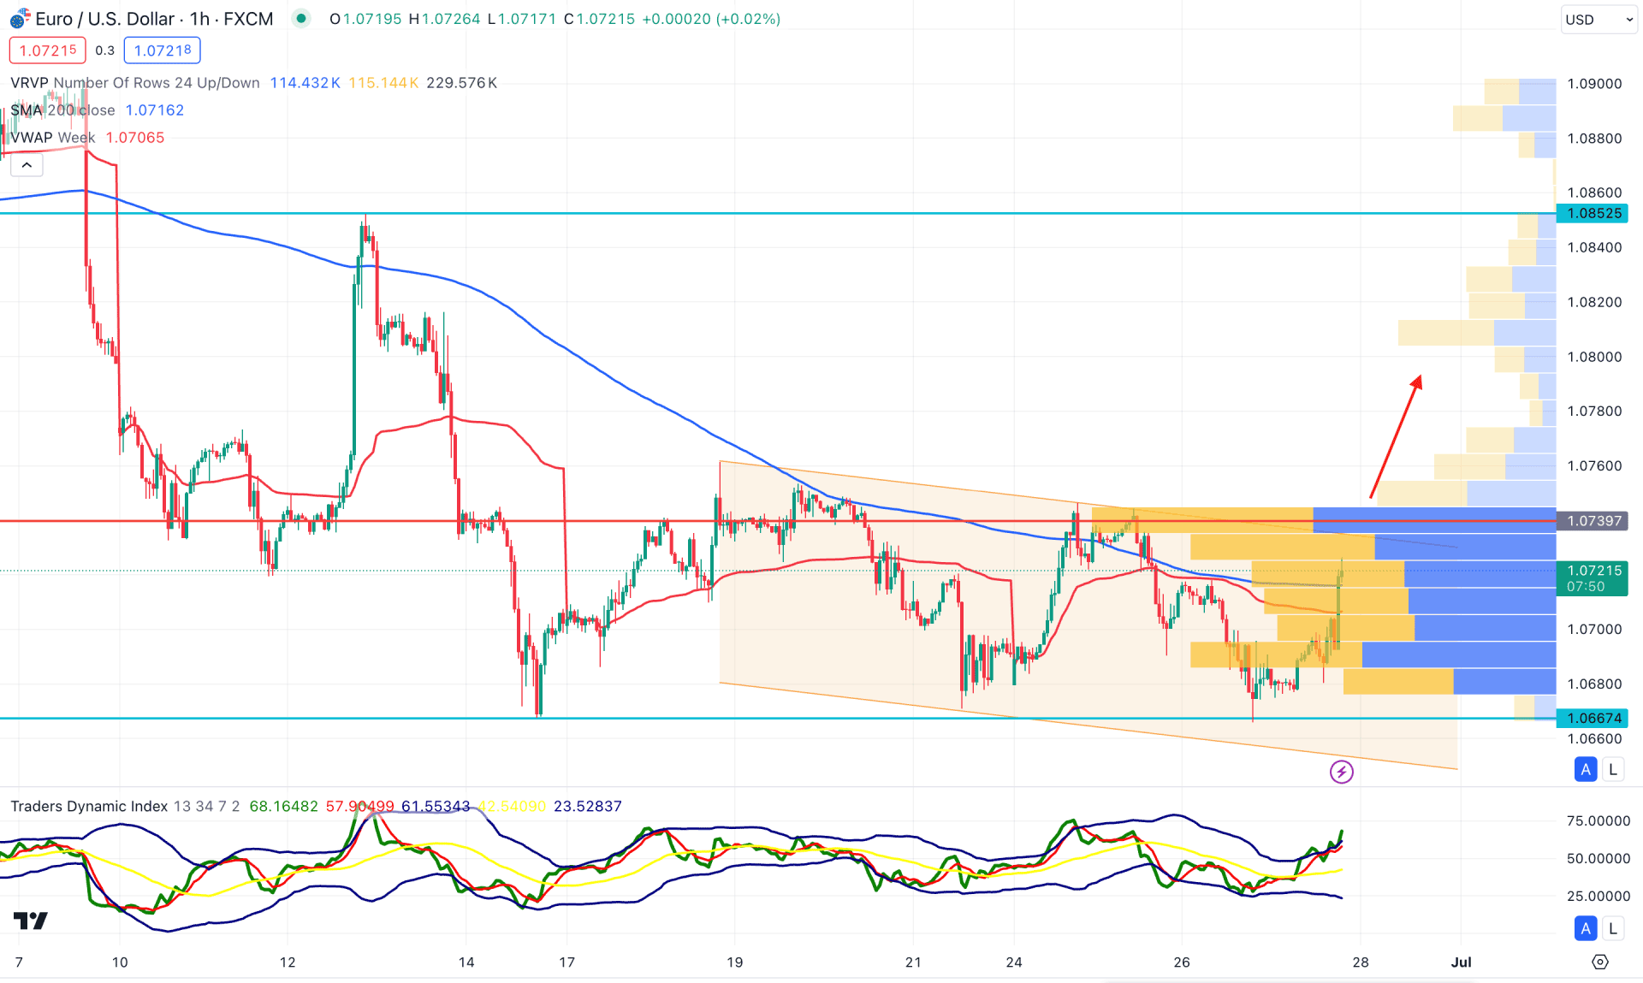Click the 75.00000 indicator scale label

tap(1599, 820)
